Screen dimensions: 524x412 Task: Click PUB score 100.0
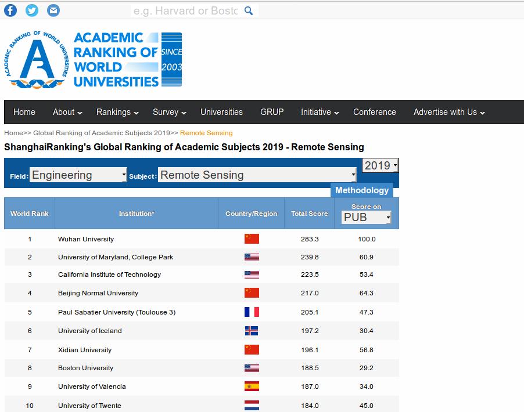(367, 239)
